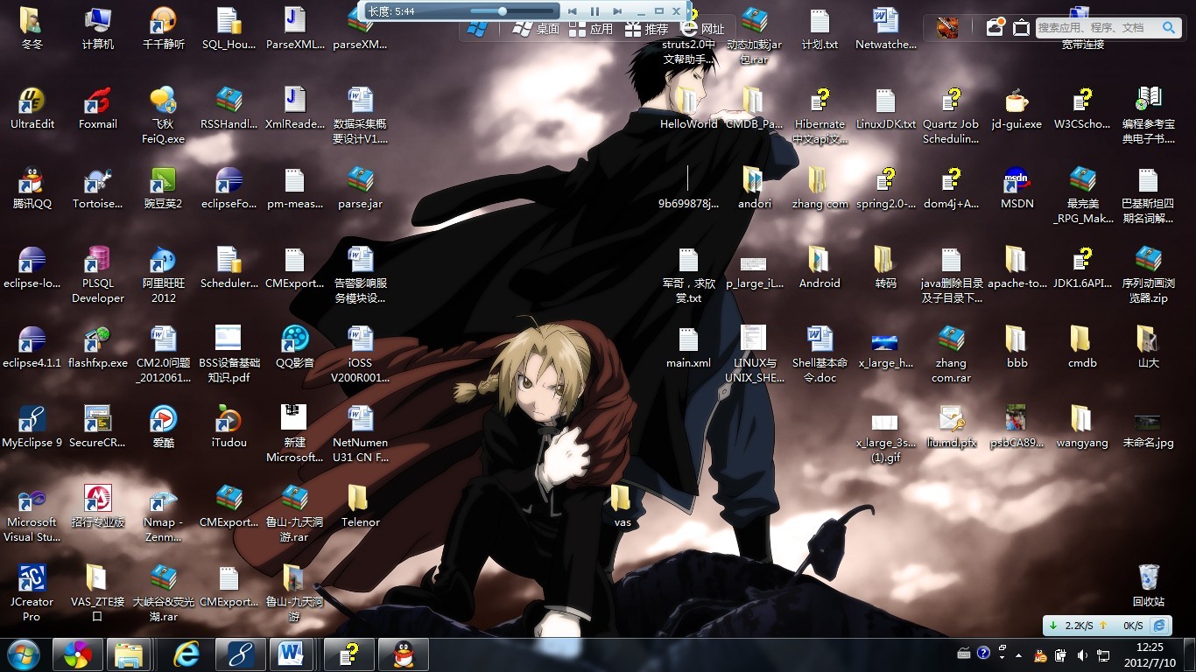This screenshot has width=1196, height=672.
Task: Select the jd-gui.exe coffee cup icon
Action: (1017, 108)
